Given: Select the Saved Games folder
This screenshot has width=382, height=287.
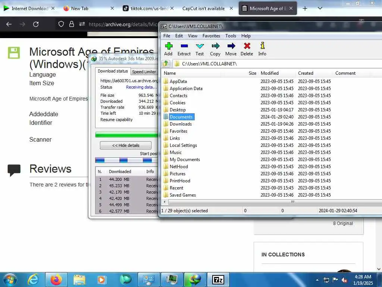Looking at the screenshot, I should coord(183,195).
